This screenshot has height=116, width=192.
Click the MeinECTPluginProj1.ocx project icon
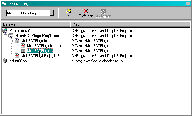point(11,36)
